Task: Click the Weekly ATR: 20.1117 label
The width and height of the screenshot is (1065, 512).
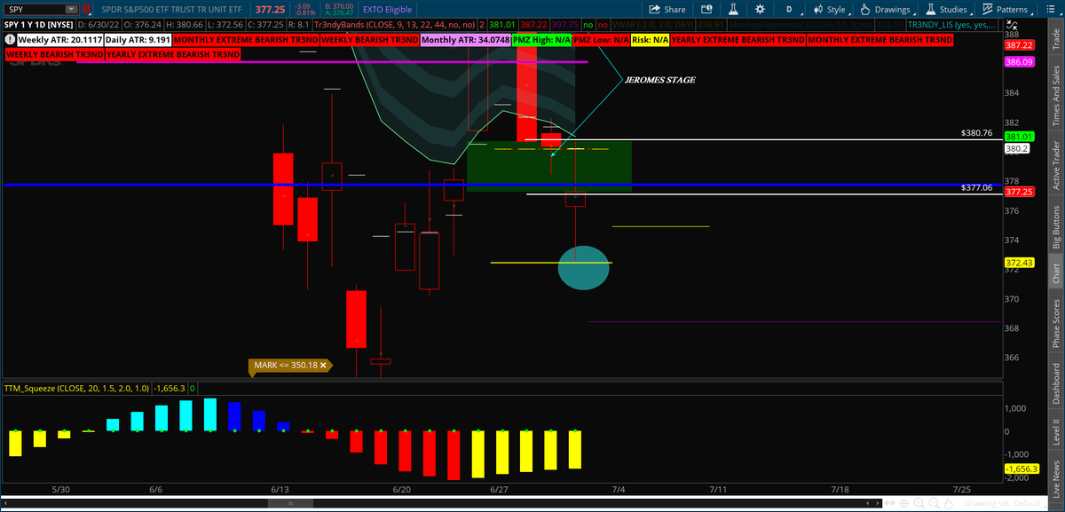Action: click(x=59, y=41)
